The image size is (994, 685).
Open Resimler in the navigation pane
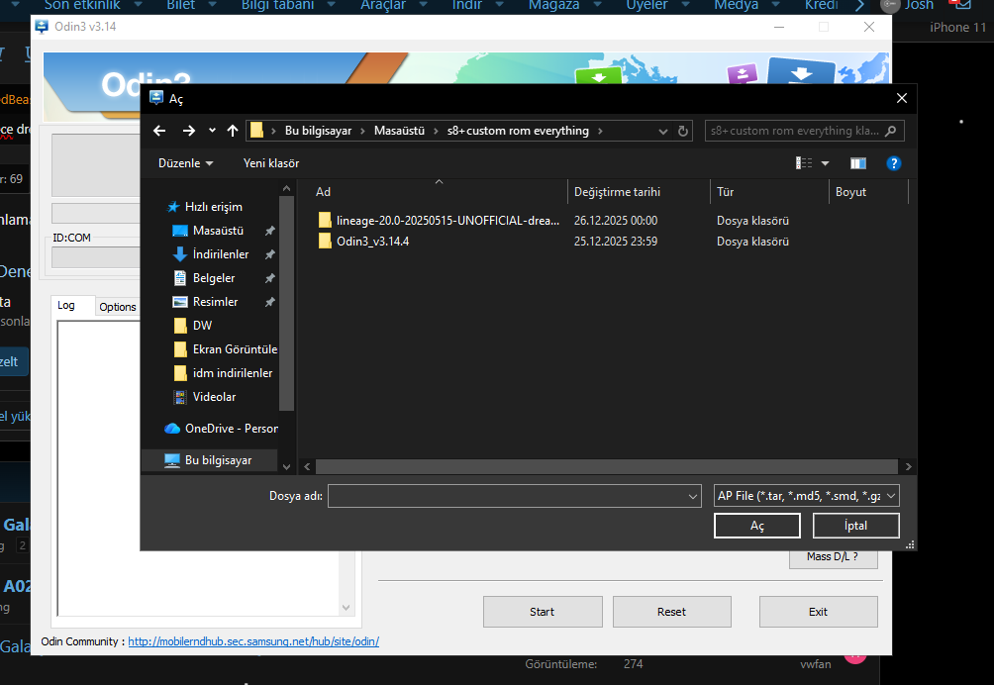215,302
